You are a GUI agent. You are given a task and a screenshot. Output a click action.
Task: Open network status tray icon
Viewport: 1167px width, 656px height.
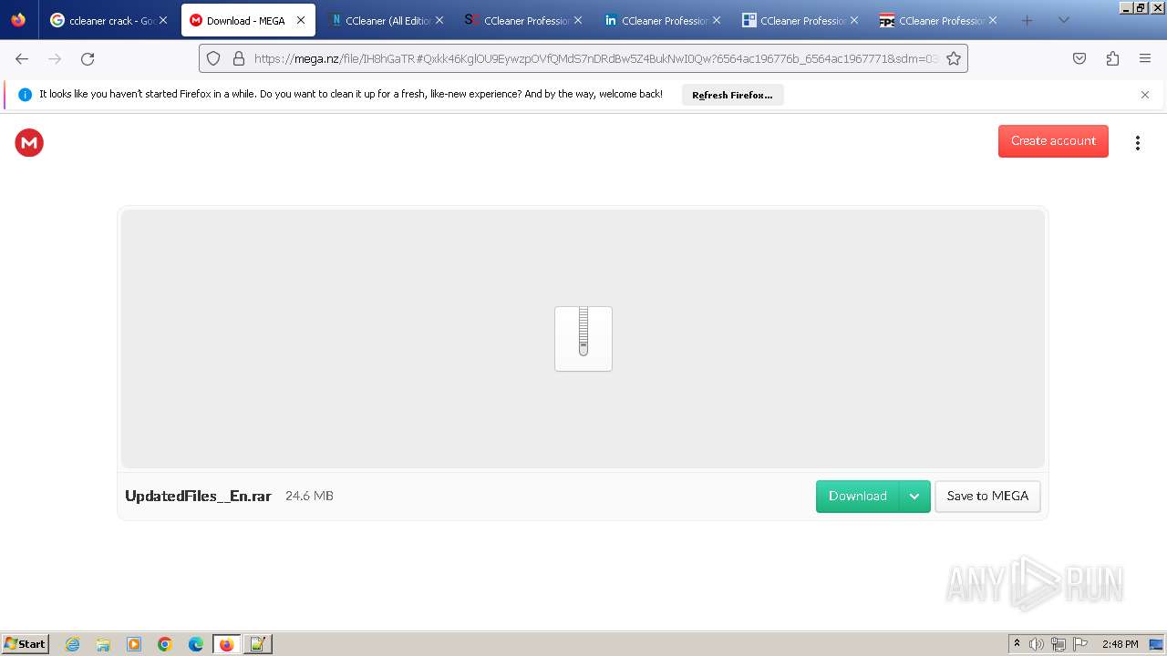pyautogui.click(x=1059, y=644)
